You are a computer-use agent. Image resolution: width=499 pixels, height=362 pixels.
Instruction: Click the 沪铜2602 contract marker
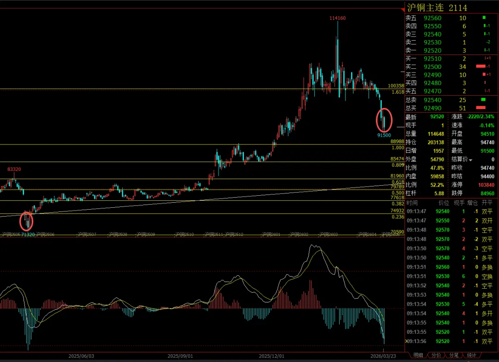click(x=299, y=235)
